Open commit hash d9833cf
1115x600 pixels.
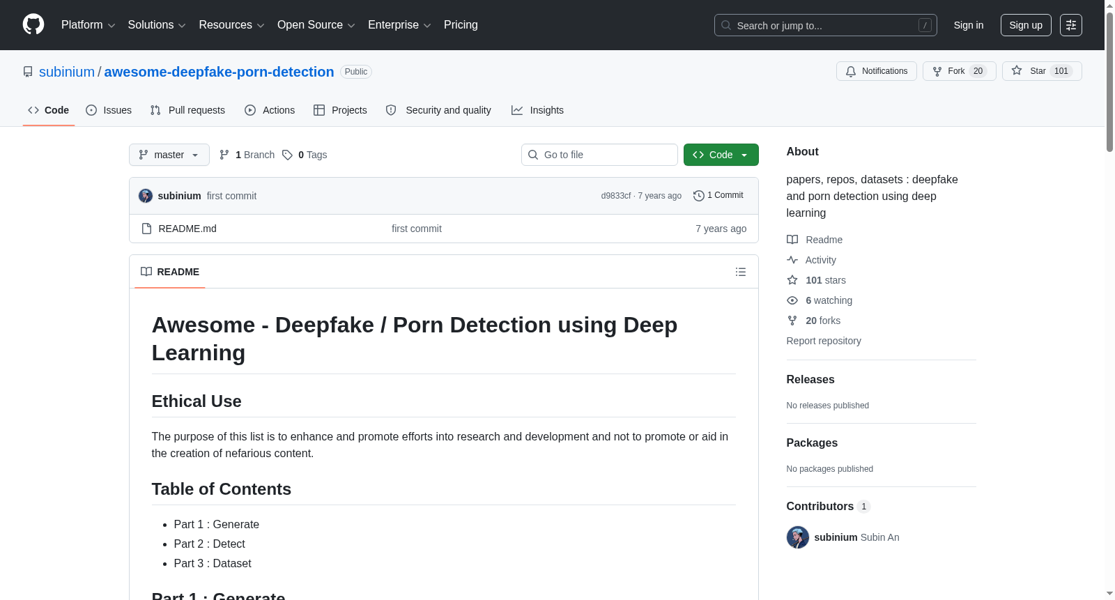[616, 196]
